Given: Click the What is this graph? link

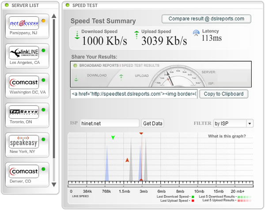Looking at the screenshot, I should [227, 136].
